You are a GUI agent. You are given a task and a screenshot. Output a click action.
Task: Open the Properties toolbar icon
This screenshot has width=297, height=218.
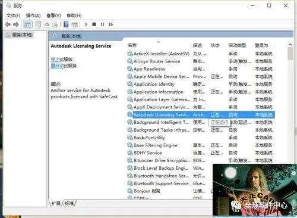click(x=38, y=24)
